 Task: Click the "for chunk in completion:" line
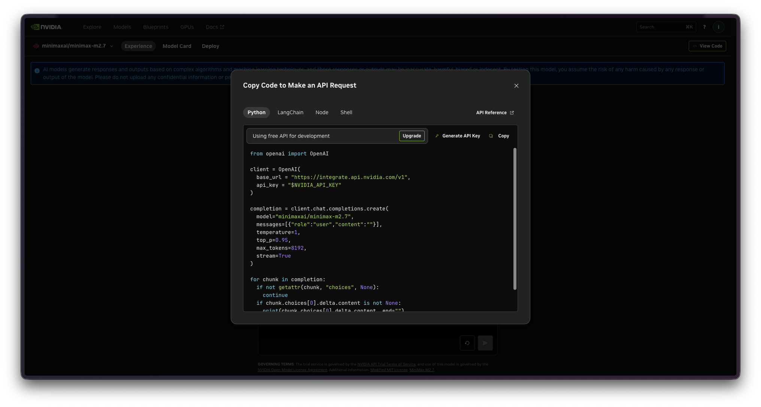tap(288, 279)
